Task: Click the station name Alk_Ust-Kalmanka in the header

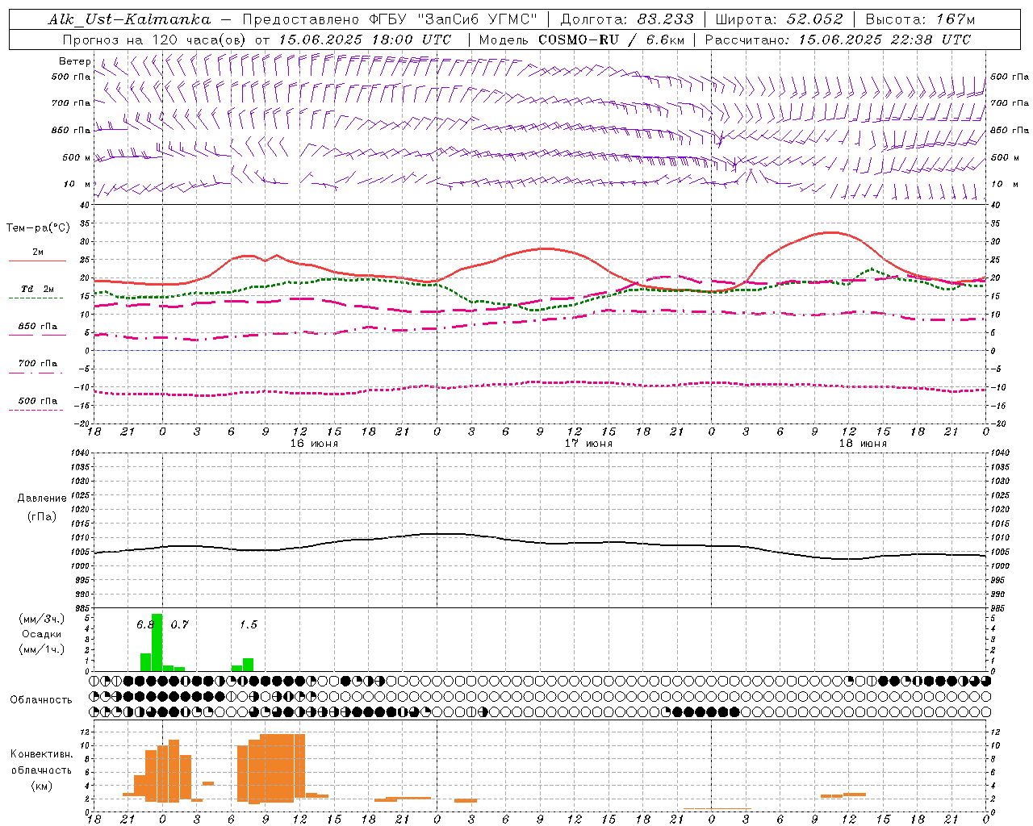Action: tap(129, 20)
